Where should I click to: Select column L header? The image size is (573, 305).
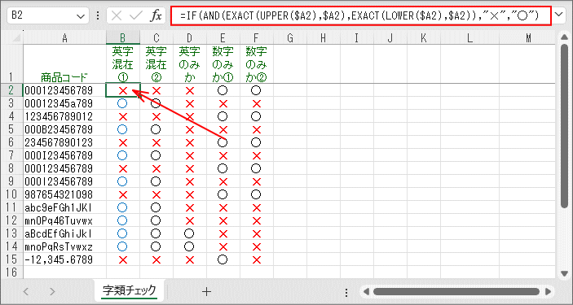(469, 38)
